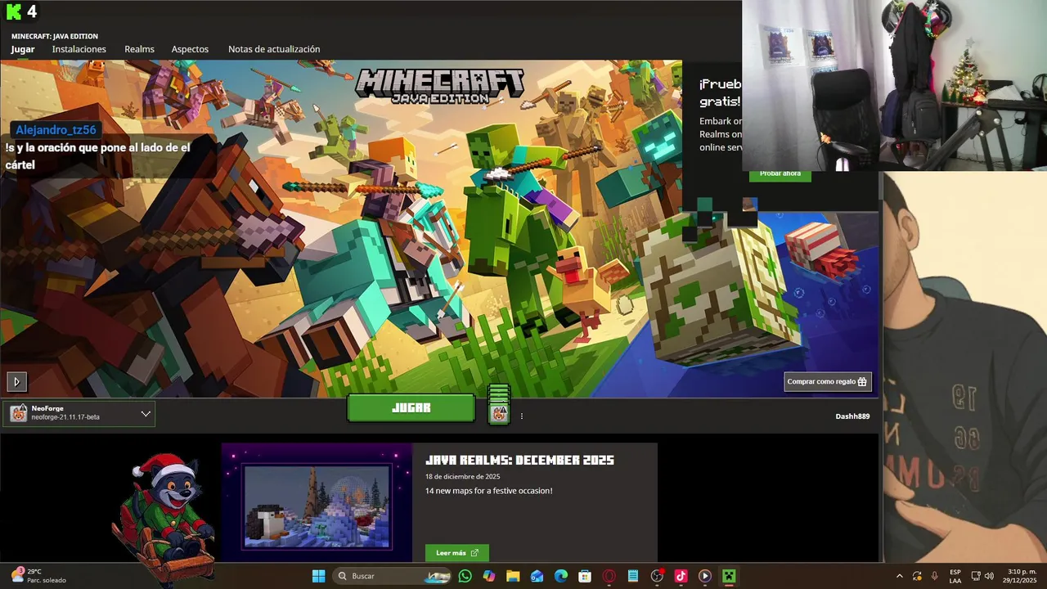Open Opera browser from the taskbar
Screen dimensions: 1047x589
click(609, 576)
